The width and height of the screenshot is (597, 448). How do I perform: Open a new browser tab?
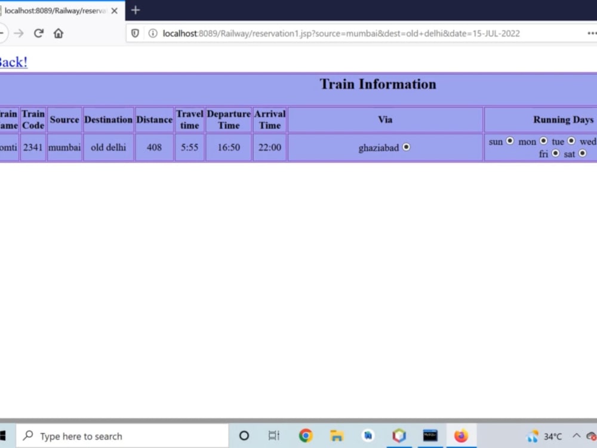pyautogui.click(x=135, y=10)
